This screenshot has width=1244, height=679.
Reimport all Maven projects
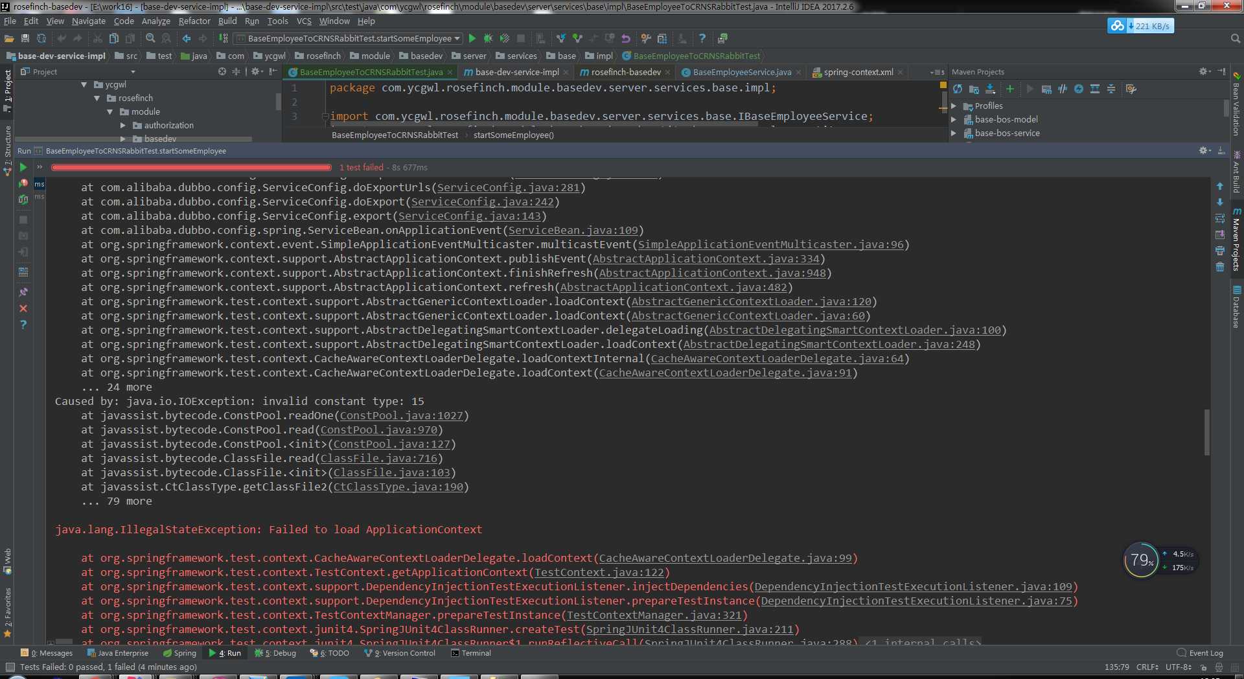958,89
